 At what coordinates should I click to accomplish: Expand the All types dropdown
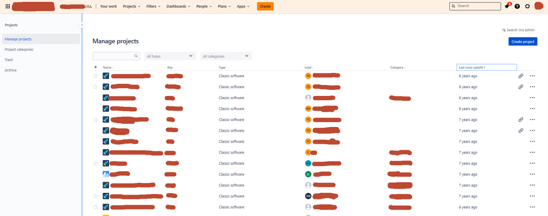(x=170, y=56)
